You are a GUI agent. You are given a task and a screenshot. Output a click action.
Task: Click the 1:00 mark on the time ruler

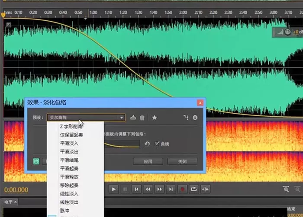point(93,13)
